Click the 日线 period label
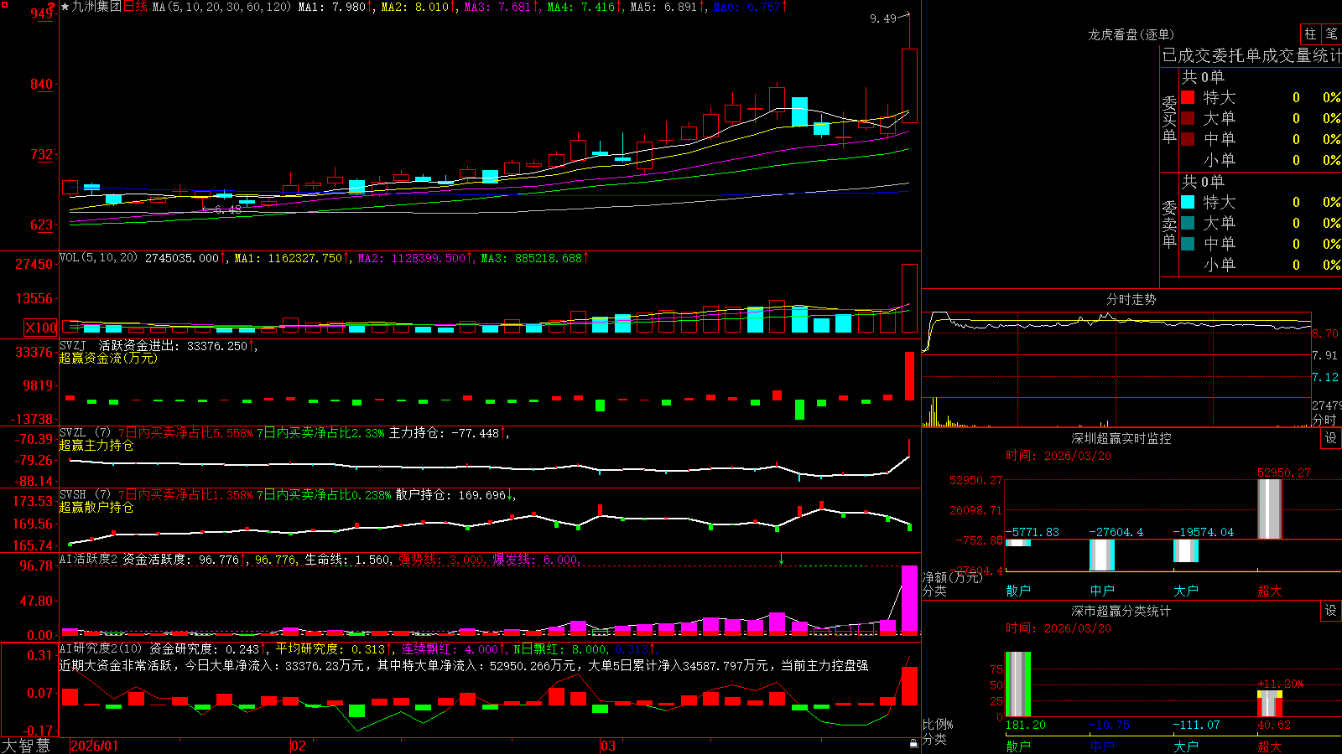Viewport: 1342px width, 754px height. pyautogui.click(x=135, y=7)
